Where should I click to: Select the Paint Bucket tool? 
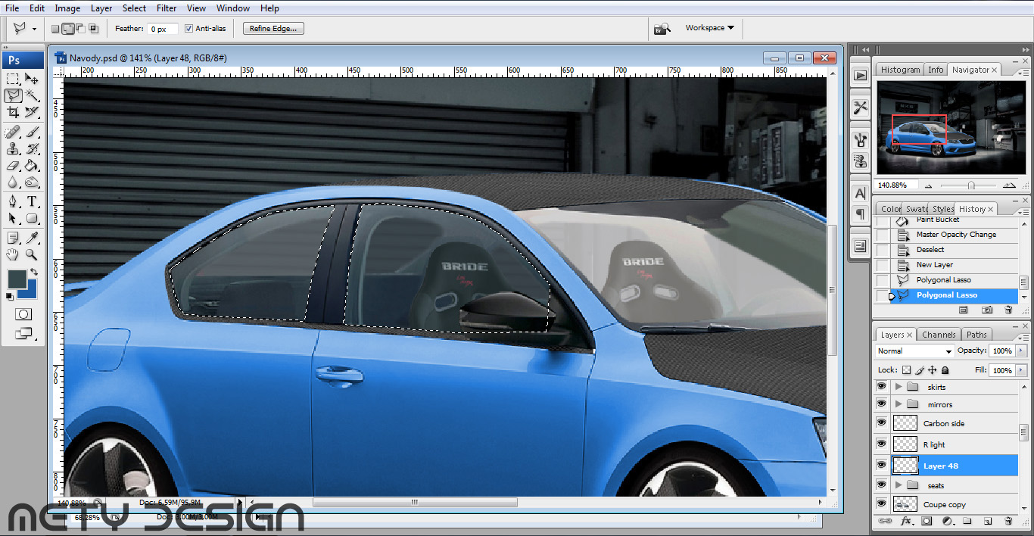(32, 166)
